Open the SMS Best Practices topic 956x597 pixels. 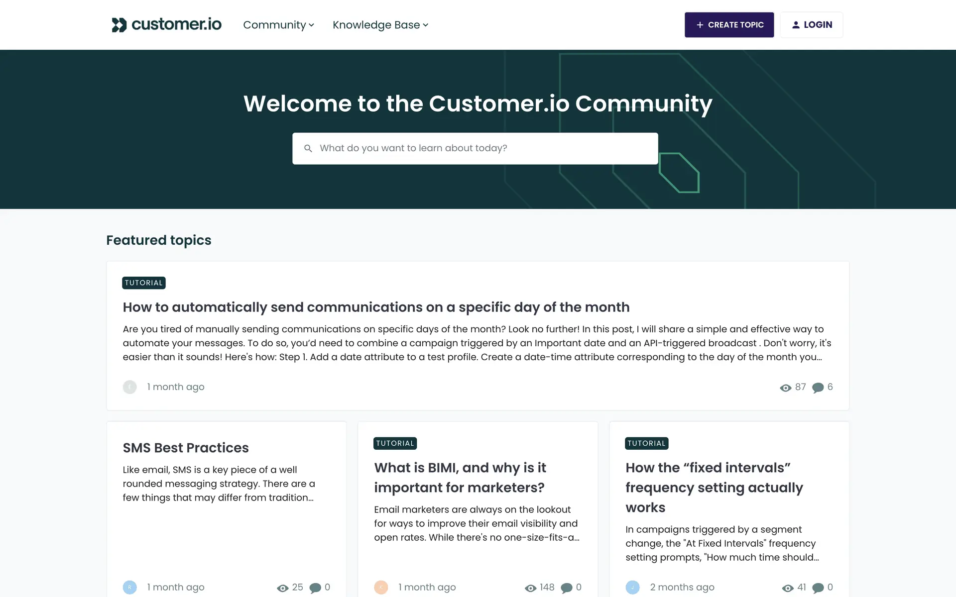[186, 448]
